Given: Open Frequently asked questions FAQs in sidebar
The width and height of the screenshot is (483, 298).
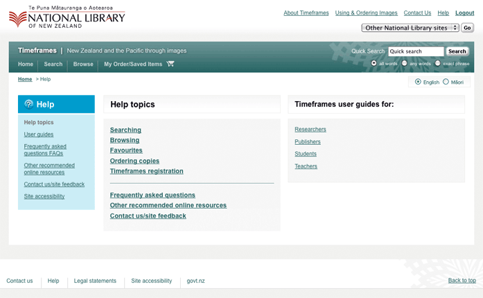Looking at the screenshot, I should pyautogui.click(x=45, y=150).
